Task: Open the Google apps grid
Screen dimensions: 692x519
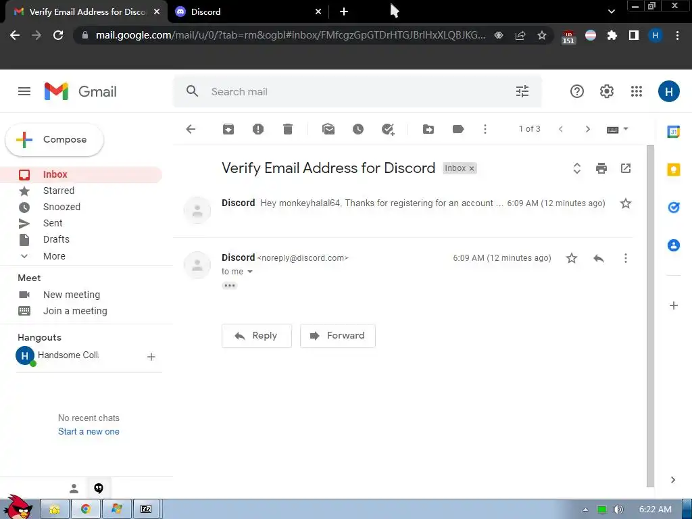Action: [637, 91]
